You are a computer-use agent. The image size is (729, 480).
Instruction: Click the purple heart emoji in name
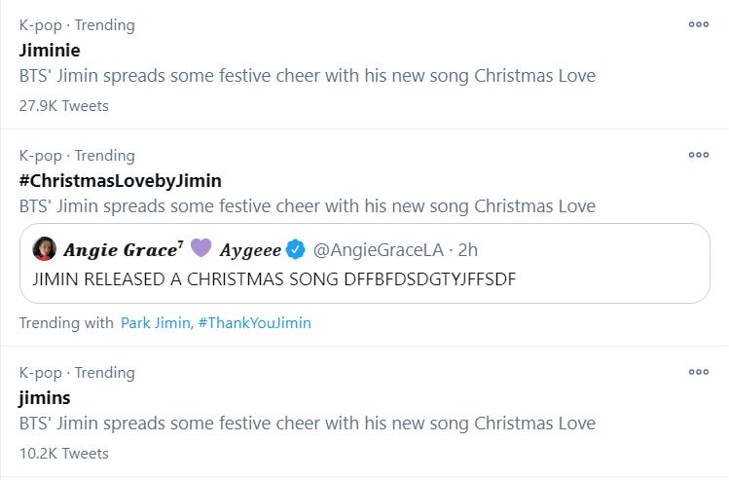click(200, 250)
